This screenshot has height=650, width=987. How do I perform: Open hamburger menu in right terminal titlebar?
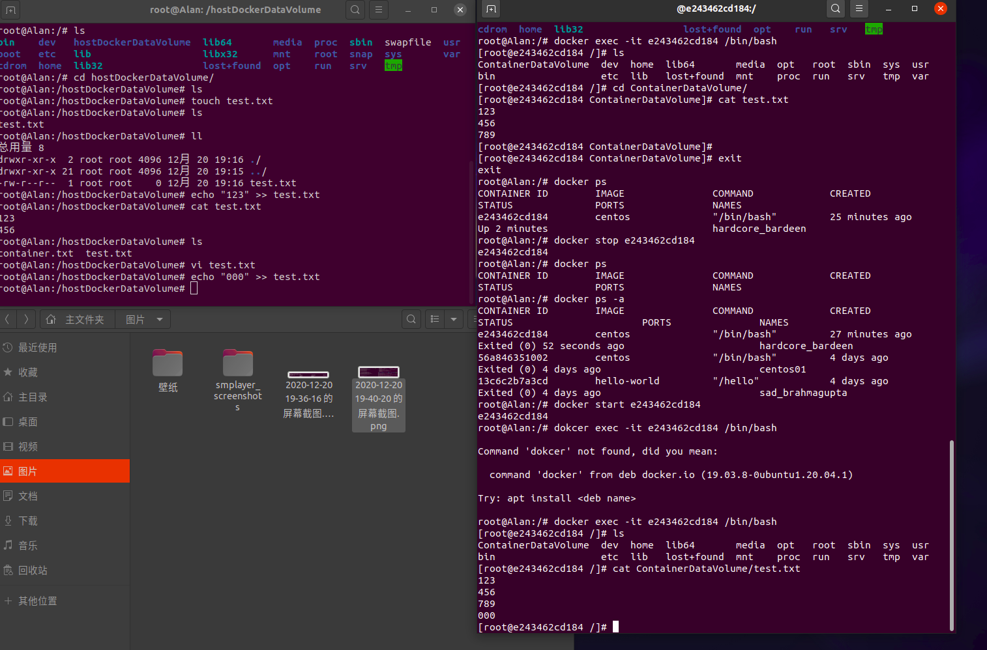coord(859,9)
